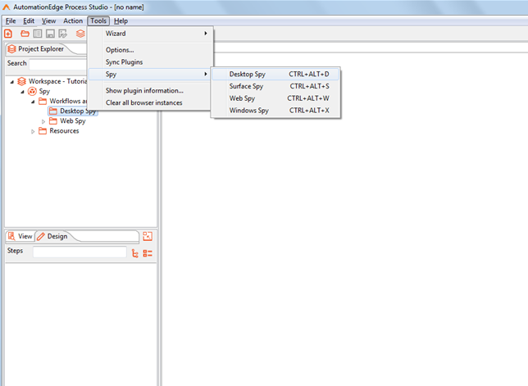Select the Resources tree item label
This screenshot has height=386, width=528.
click(64, 131)
